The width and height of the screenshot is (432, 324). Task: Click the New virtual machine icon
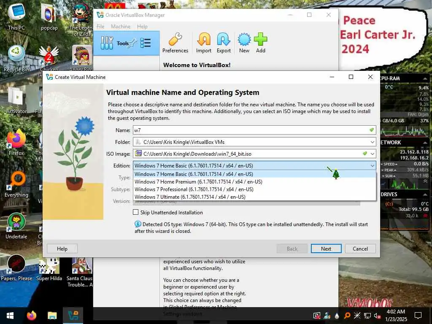(244, 43)
